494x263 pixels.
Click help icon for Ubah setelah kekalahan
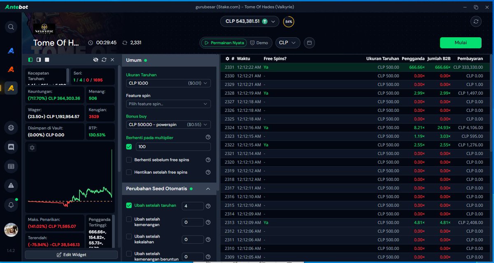point(208,240)
